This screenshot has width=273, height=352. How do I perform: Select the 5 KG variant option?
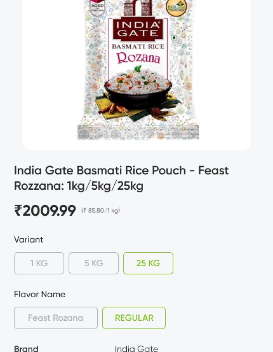(94, 263)
